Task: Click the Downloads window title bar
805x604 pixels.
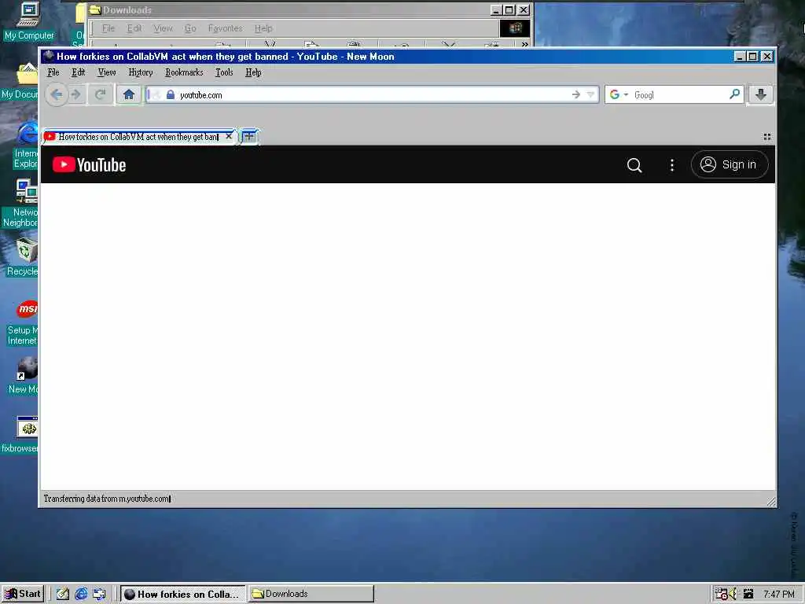Action: [311, 9]
